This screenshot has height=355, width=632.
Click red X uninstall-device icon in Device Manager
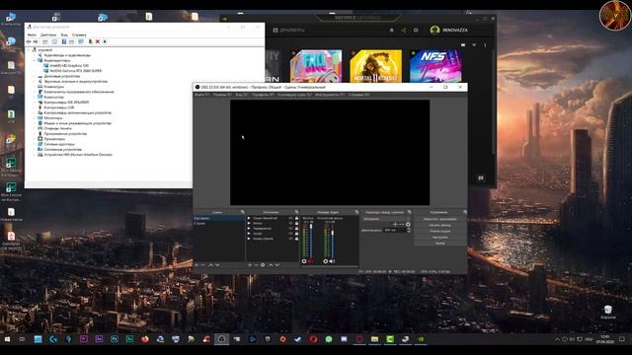click(x=98, y=41)
